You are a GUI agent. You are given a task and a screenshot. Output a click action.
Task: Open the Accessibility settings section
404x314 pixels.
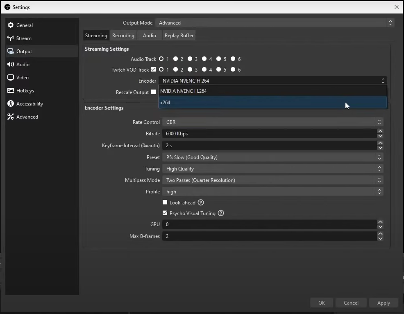[x=29, y=103]
